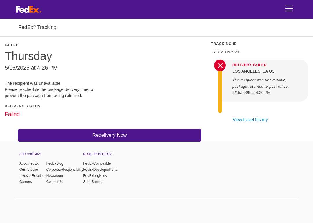Open the Careers footer link
The width and height of the screenshot is (313, 223).
pyautogui.click(x=26, y=182)
